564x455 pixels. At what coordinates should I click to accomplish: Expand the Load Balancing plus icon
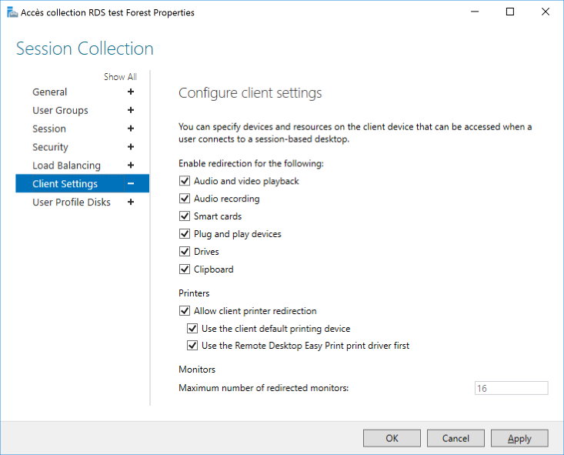131,166
